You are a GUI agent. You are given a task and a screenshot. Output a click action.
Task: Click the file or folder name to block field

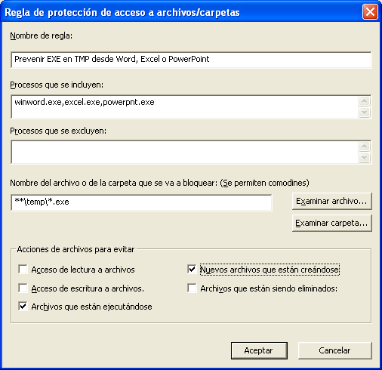(x=141, y=202)
